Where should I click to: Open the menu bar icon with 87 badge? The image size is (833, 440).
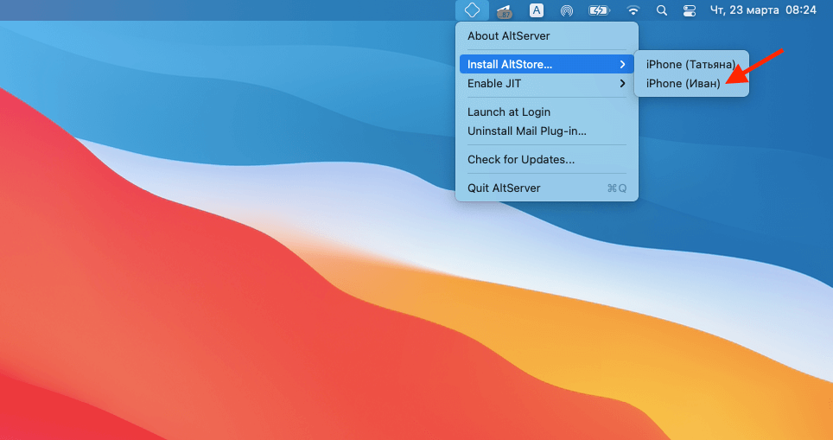click(505, 10)
